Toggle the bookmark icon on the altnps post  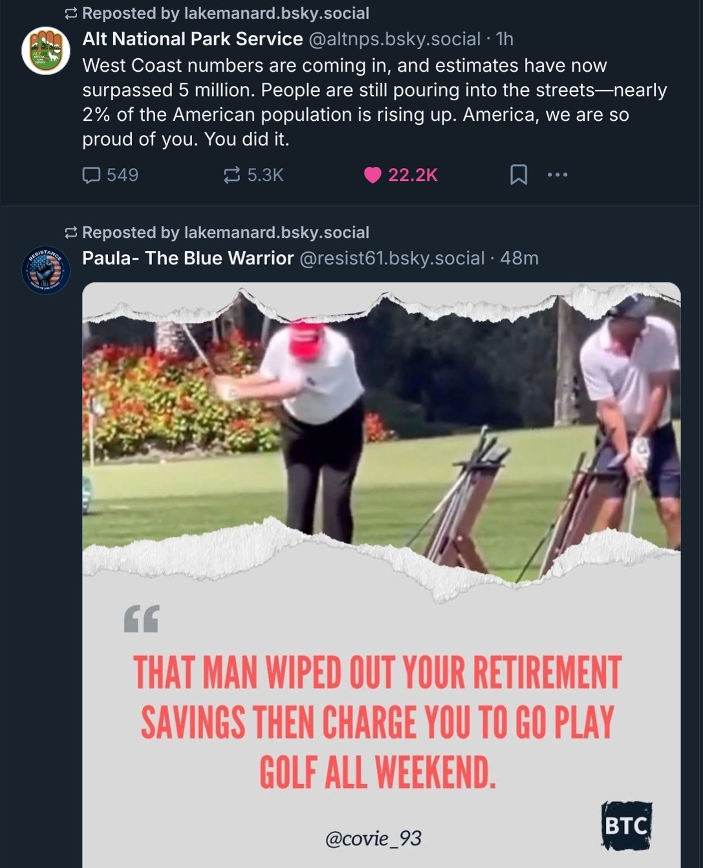tap(519, 175)
